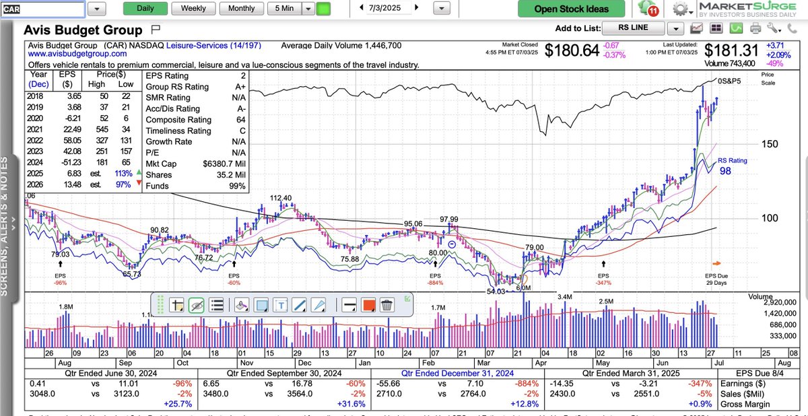Switch to the Weekly chart tab
Image resolution: width=808 pixels, height=416 pixels.
[194, 9]
